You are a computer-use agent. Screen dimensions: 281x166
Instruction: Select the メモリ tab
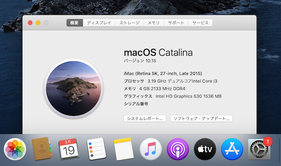click(154, 23)
